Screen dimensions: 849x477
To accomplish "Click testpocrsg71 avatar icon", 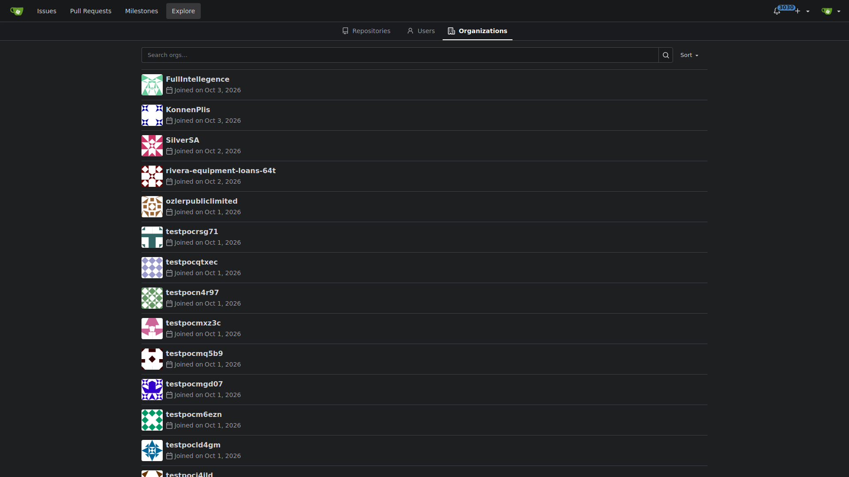I will click(x=152, y=237).
